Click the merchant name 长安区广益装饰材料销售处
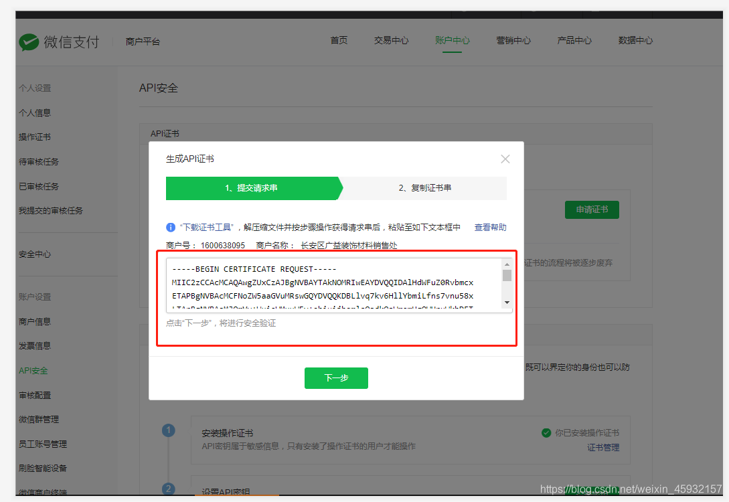The width and height of the screenshot is (729, 502). tap(349, 246)
